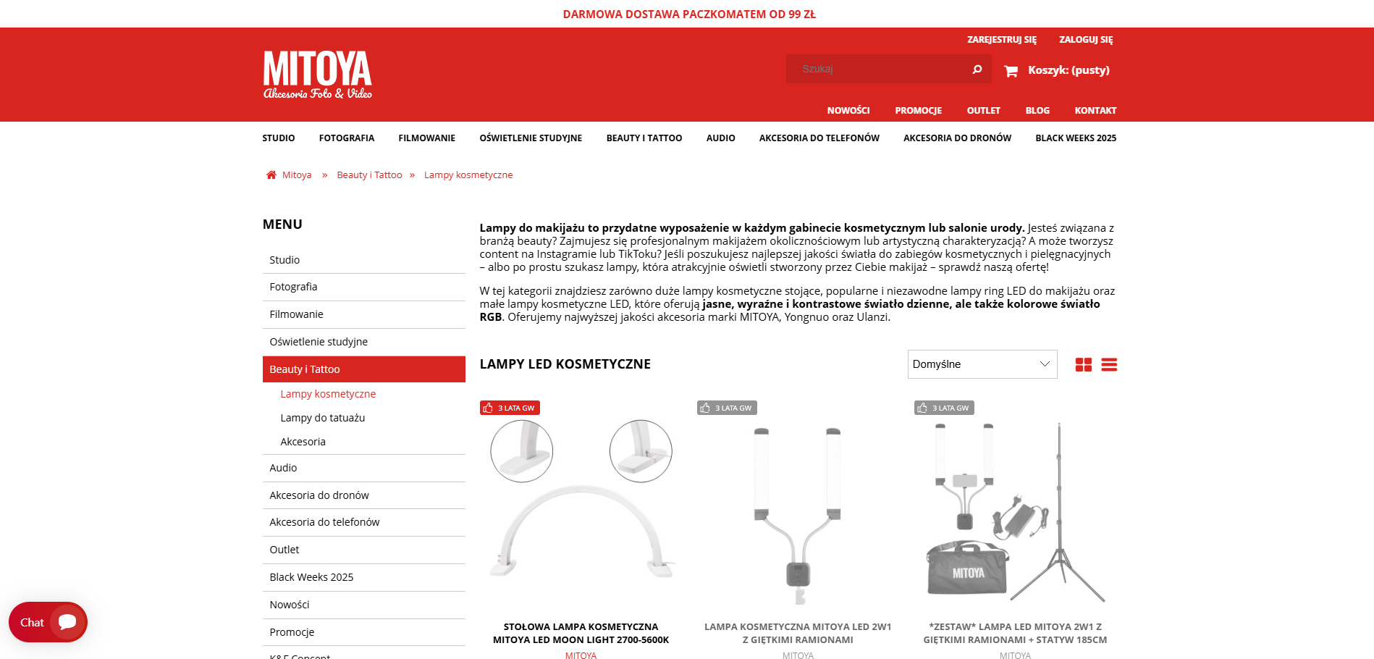The width and height of the screenshot is (1374, 659).
Task: Open Lampa Kosmetyczna Mitoya LED 2w1 title
Action: click(x=798, y=634)
